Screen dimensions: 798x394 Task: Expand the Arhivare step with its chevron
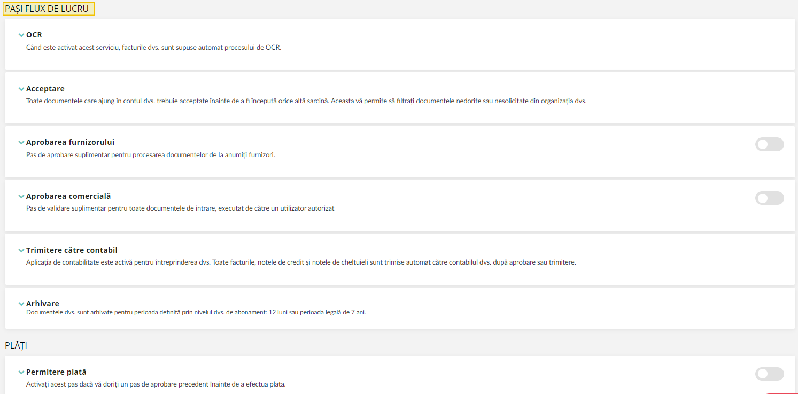(x=21, y=304)
